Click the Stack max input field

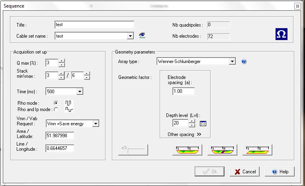[x=77, y=75]
